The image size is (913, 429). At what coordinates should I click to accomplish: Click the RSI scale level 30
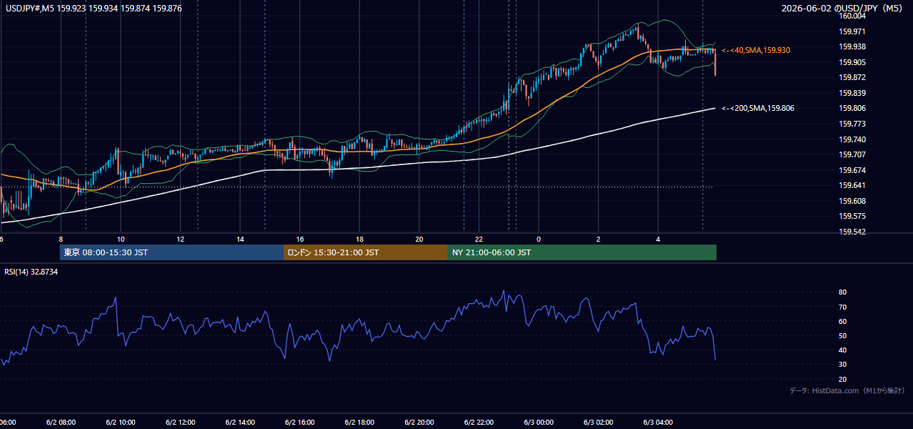842,365
